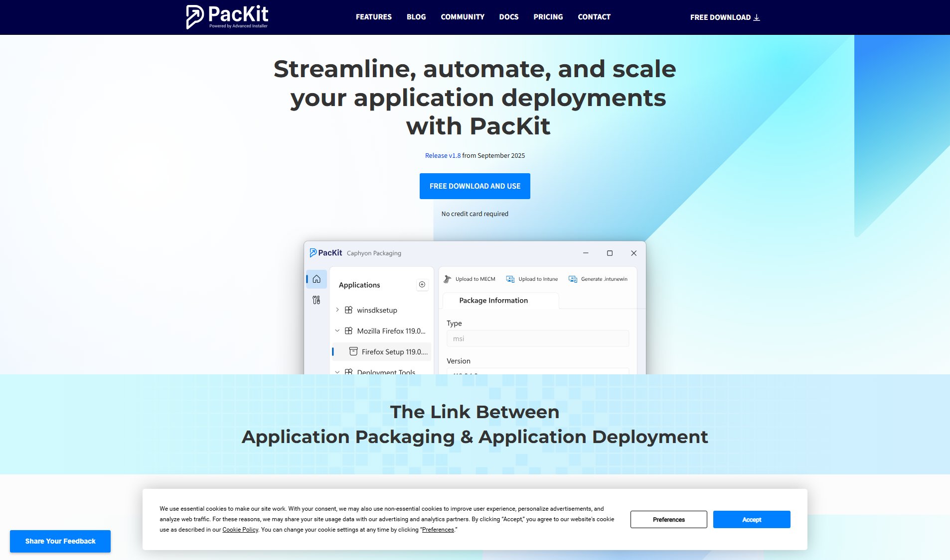Click the tools icon below home
Image resolution: width=950 pixels, height=560 pixels.
[317, 300]
